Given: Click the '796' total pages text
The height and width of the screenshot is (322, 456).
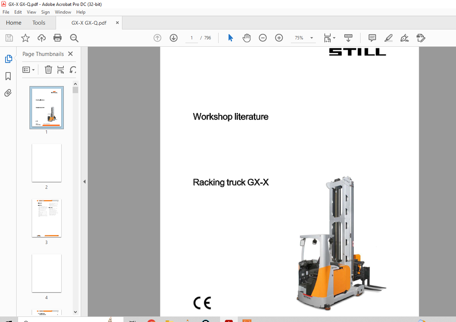Looking at the screenshot, I should click(x=208, y=38).
